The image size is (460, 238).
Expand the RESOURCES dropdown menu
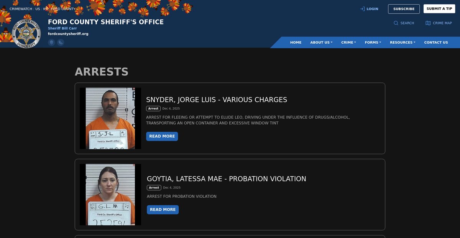[x=402, y=42]
